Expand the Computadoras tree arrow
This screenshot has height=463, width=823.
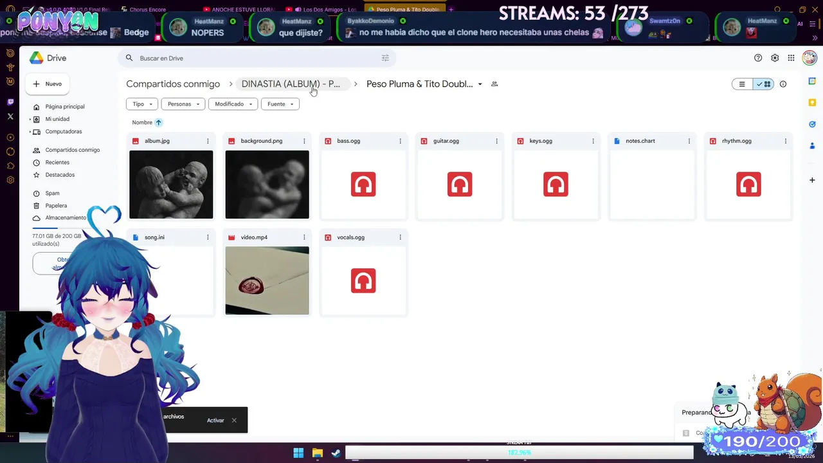(30, 132)
